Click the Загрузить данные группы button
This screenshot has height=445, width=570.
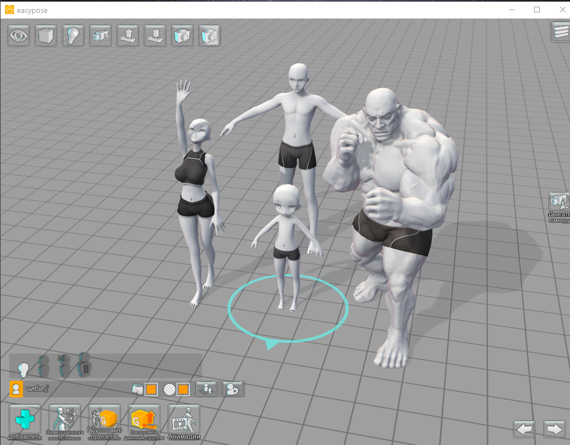click(144, 423)
